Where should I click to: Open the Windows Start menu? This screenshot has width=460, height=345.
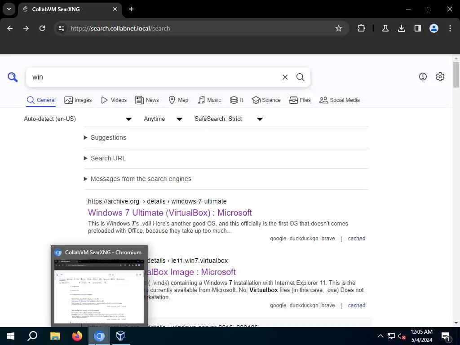tap(11, 336)
